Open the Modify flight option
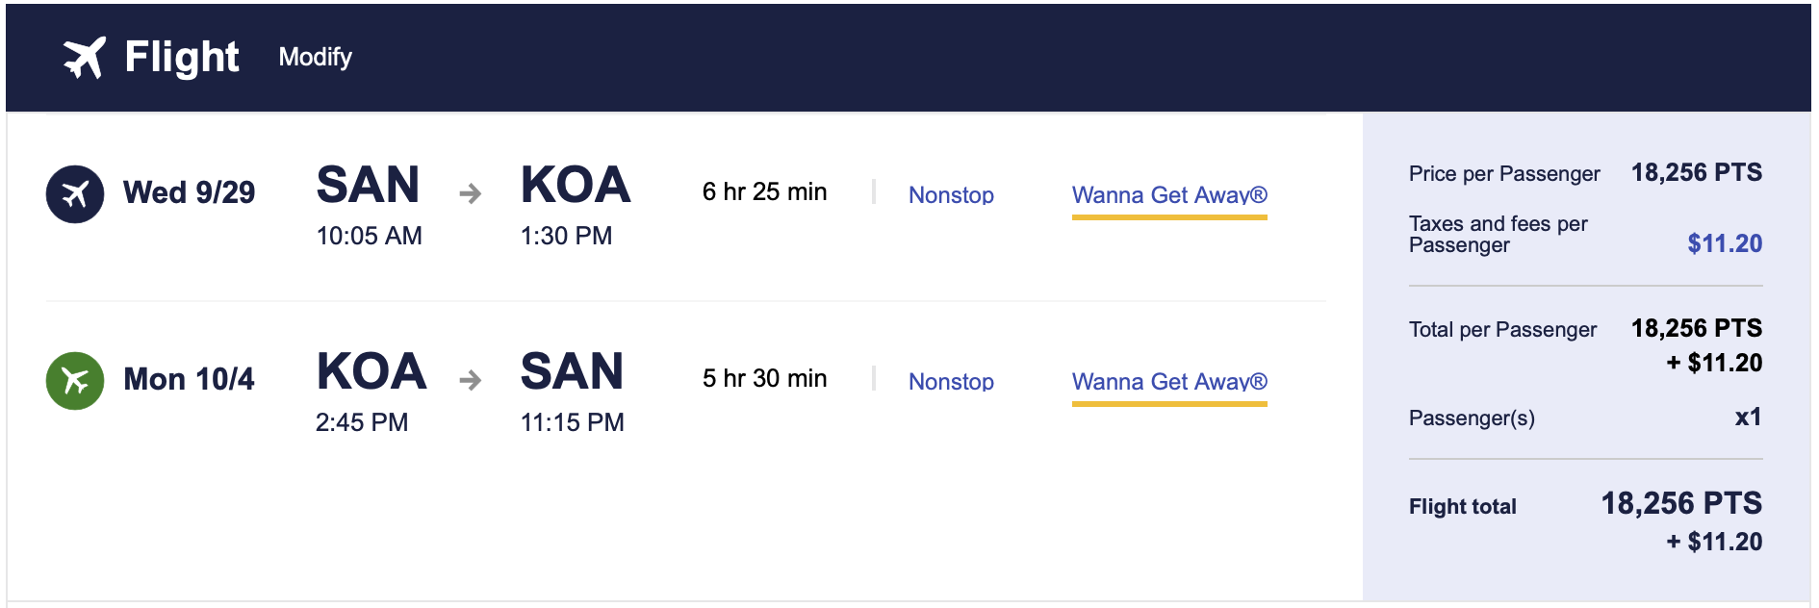1819x608 pixels. pos(315,59)
